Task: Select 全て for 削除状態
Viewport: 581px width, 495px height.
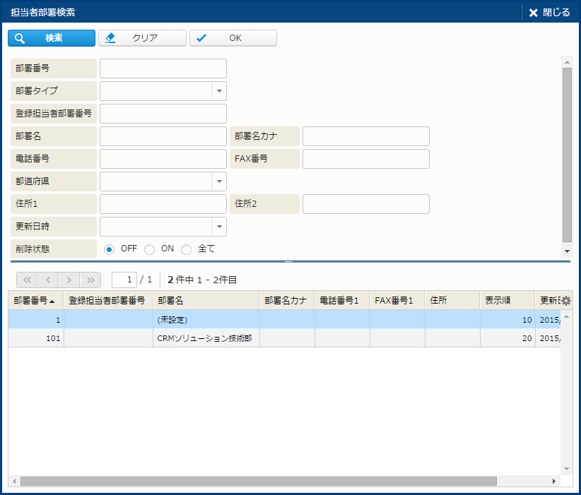Action: [x=187, y=249]
